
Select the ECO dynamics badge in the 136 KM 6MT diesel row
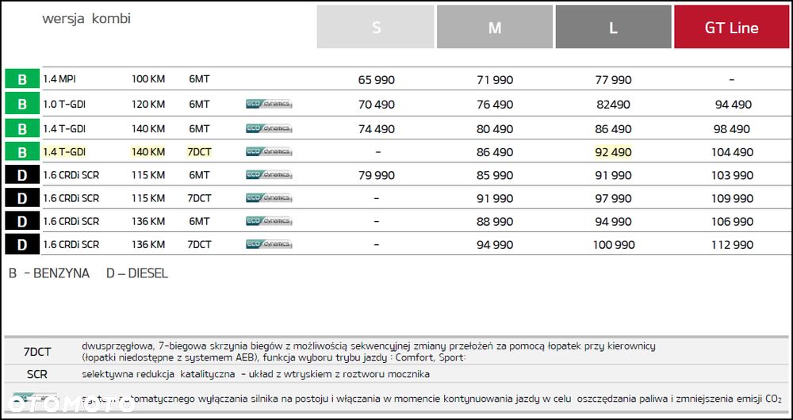269,221
